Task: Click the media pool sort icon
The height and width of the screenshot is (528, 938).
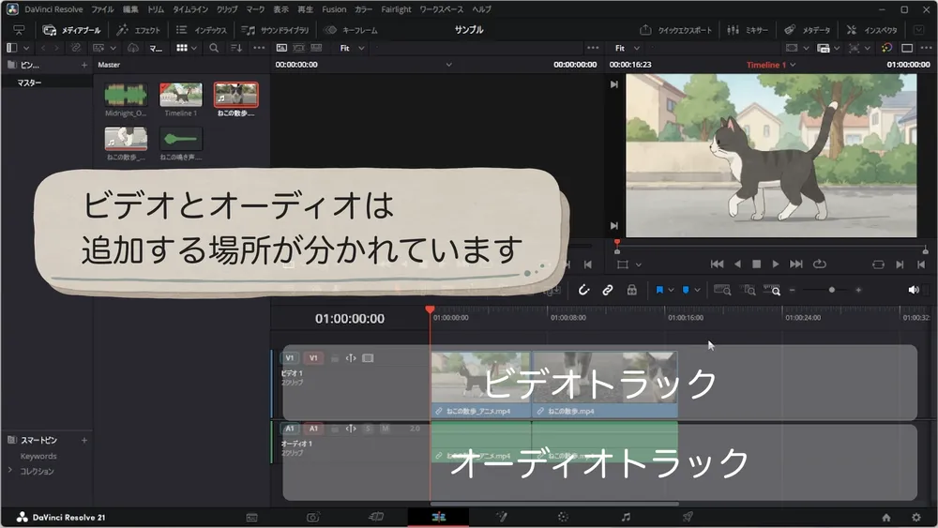Action: [x=236, y=48]
